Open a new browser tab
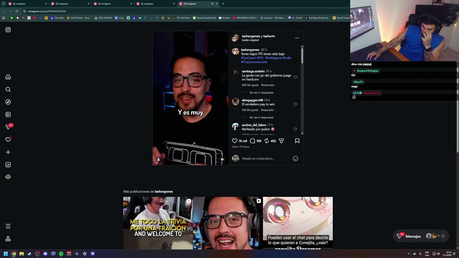 [223, 4]
